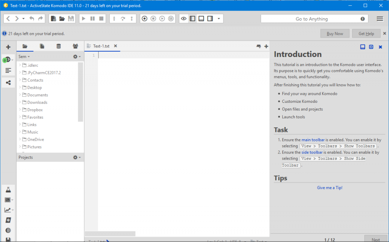Click the RX Toolkit asterisk icon

(8, 220)
